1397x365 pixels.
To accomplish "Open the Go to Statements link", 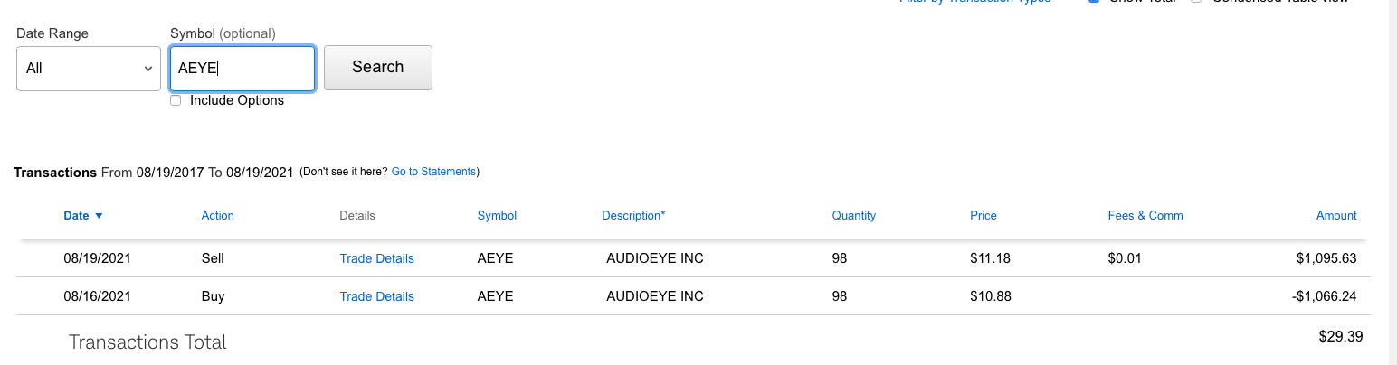I will tap(433, 172).
